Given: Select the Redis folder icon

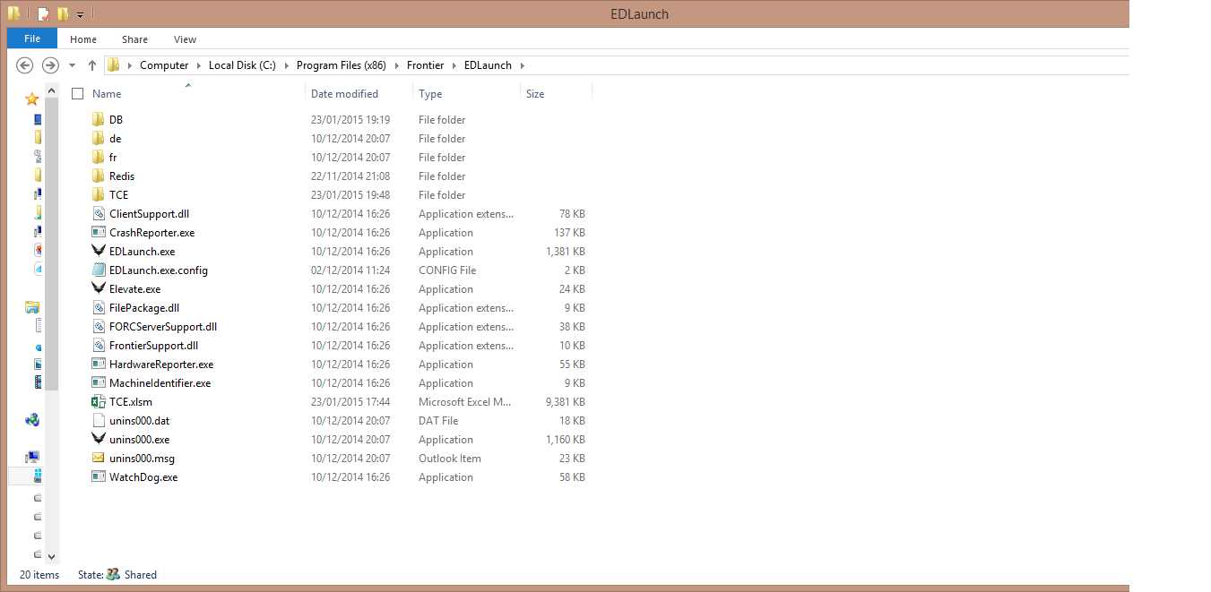Looking at the screenshot, I should point(99,176).
